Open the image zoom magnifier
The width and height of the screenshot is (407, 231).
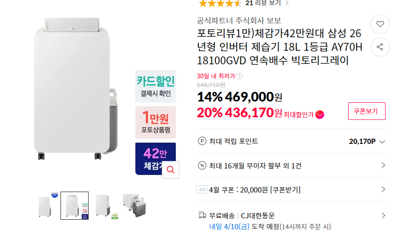pos(171,170)
